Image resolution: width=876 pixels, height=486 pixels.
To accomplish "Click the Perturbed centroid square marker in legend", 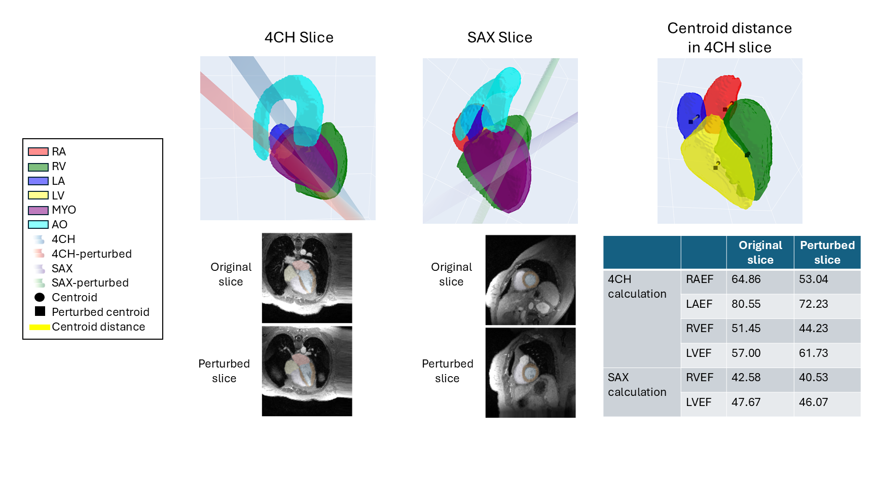I will pos(40,311).
